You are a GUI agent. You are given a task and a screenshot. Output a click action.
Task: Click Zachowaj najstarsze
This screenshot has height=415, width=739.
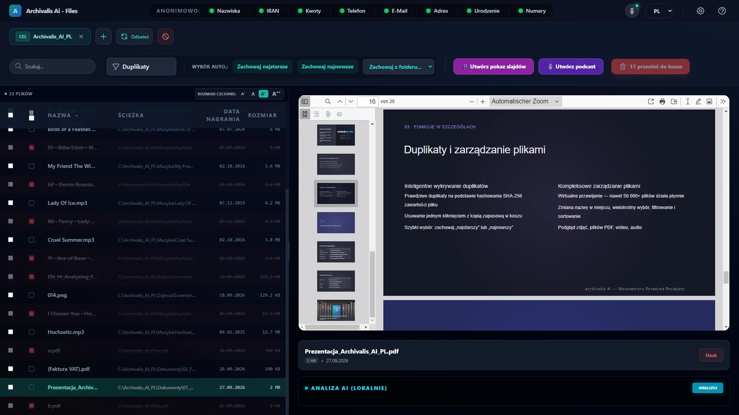262,66
